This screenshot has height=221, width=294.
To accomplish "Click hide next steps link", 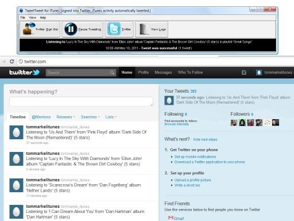I will point(205,139).
